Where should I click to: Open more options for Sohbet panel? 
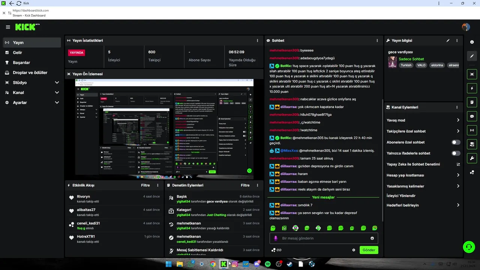377,40
